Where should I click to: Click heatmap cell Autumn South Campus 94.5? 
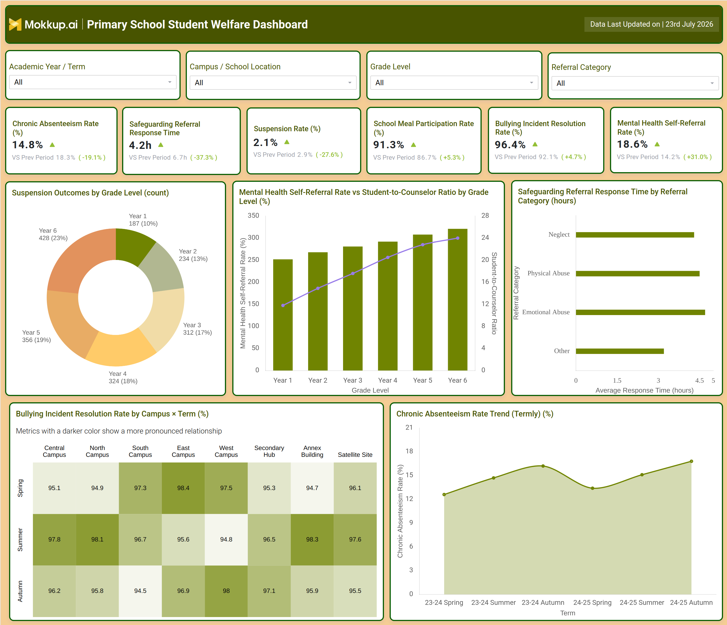click(140, 591)
